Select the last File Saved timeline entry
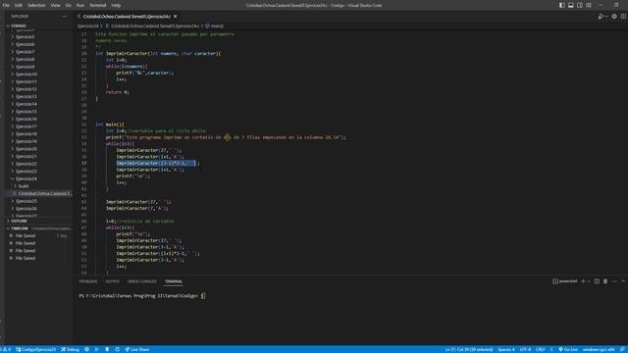This screenshot has width=628, height=353. [38, 258]
